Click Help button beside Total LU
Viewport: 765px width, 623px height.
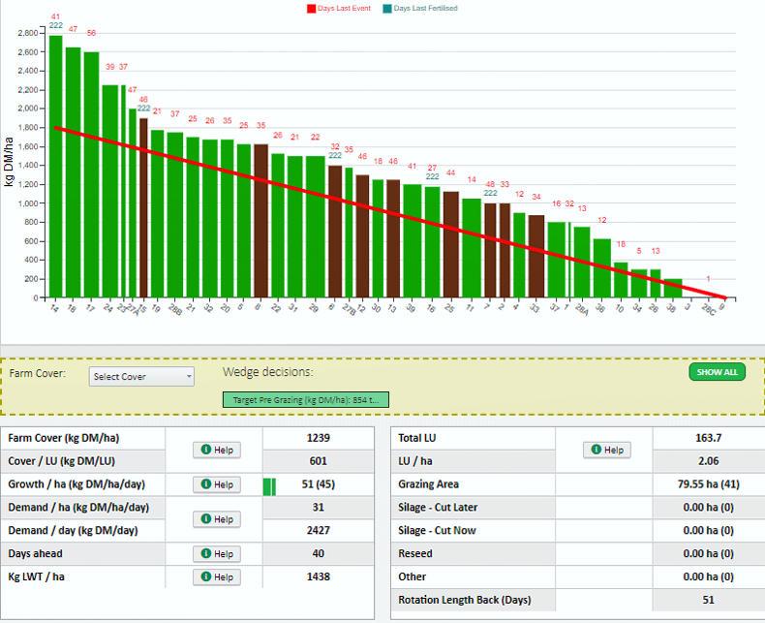pyautogui.click(x=607, y=450)
